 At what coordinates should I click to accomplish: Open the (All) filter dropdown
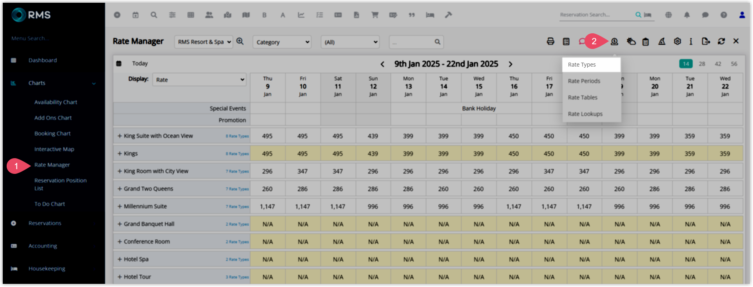[350, 42]
